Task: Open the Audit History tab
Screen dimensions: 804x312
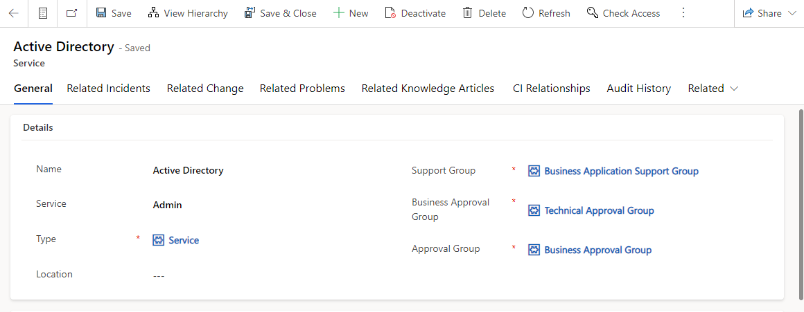Action: coord(639,89)
